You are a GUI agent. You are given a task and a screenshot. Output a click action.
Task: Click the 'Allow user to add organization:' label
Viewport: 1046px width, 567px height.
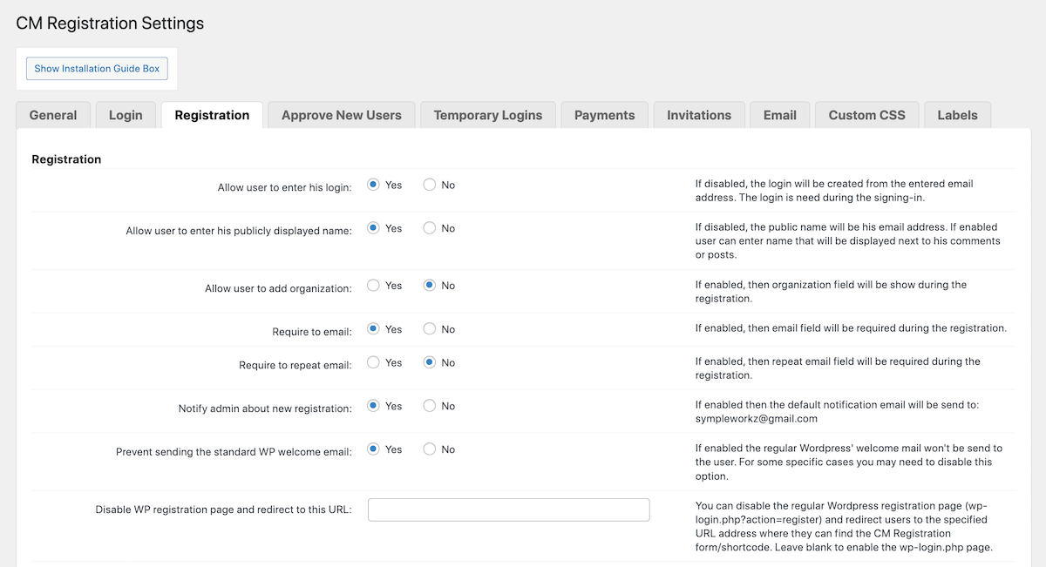click(278, 288)
